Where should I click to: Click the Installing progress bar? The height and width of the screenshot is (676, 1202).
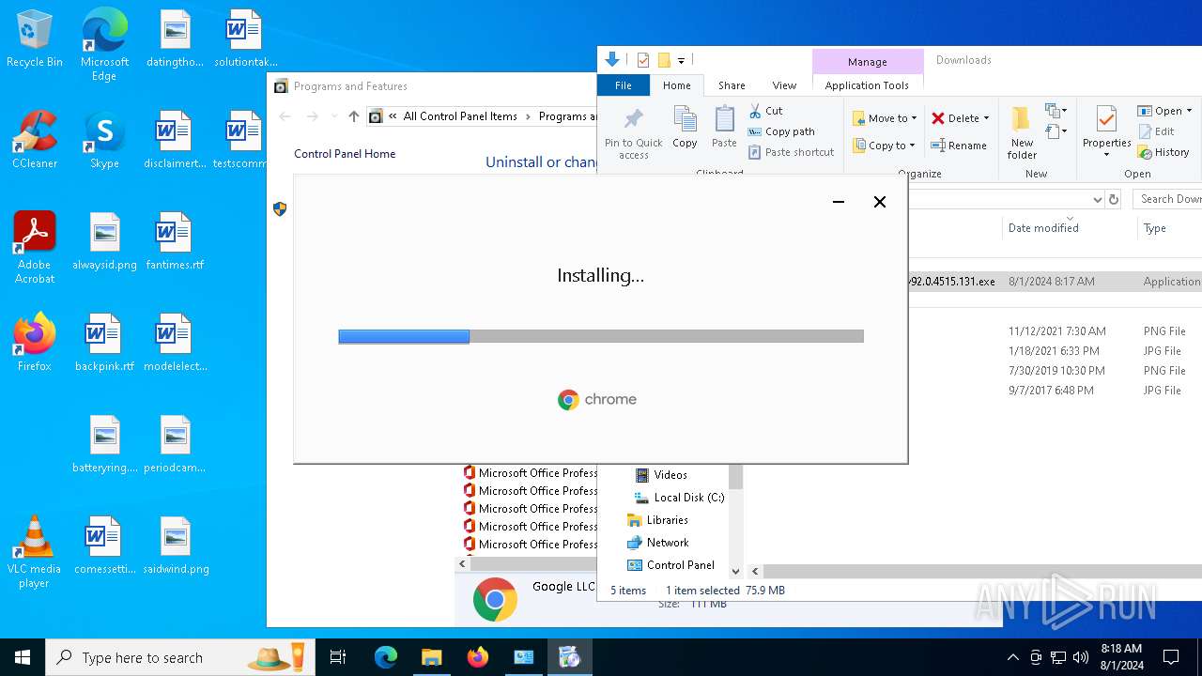601,336
